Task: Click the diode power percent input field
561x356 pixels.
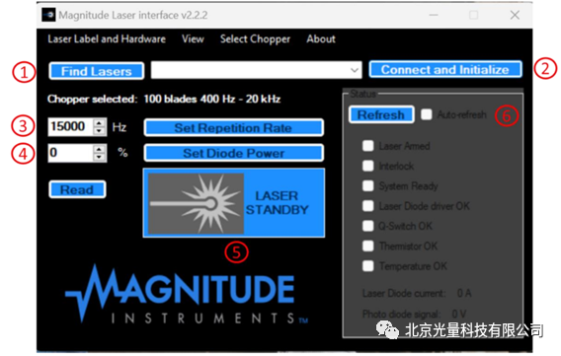Action: pyautogui.click(x=71, y=153)
